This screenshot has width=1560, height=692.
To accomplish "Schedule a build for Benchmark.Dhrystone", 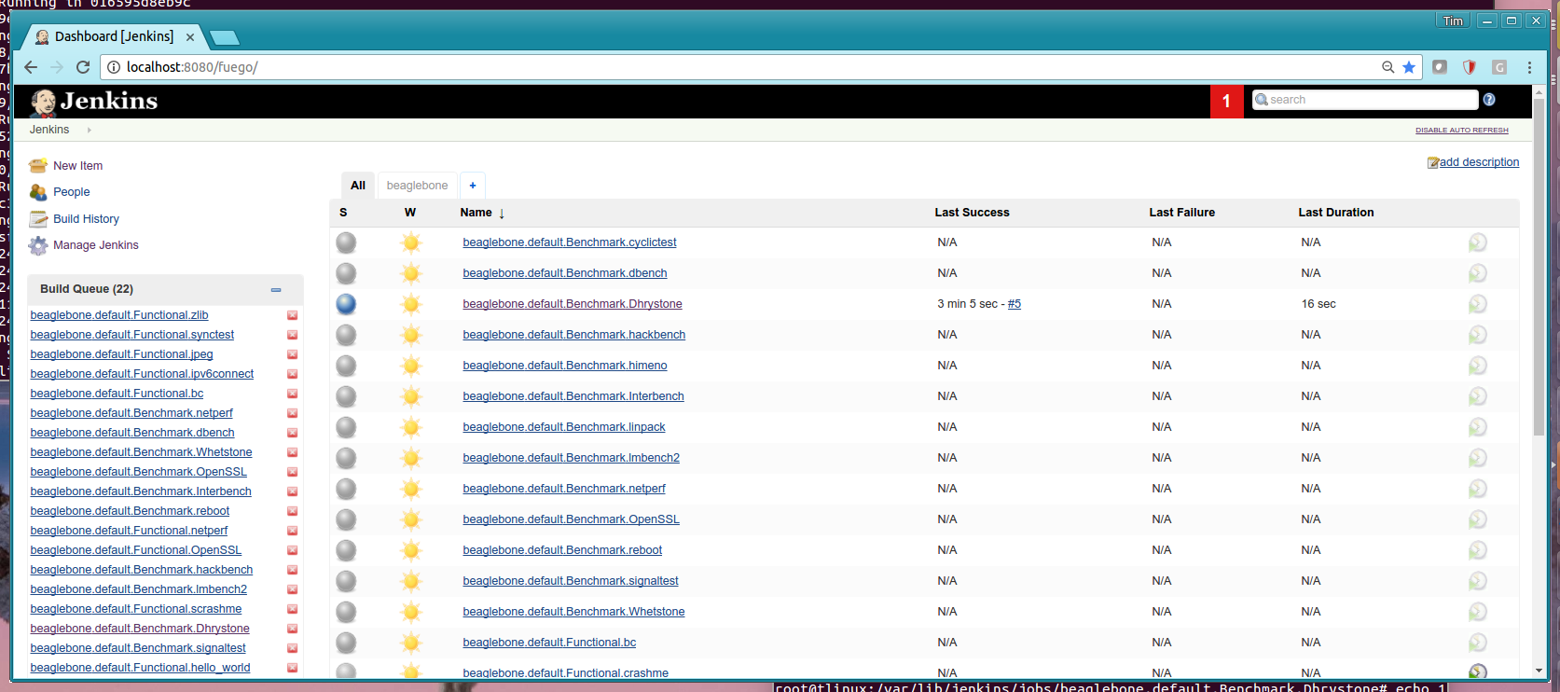I will coord(1478,304).
